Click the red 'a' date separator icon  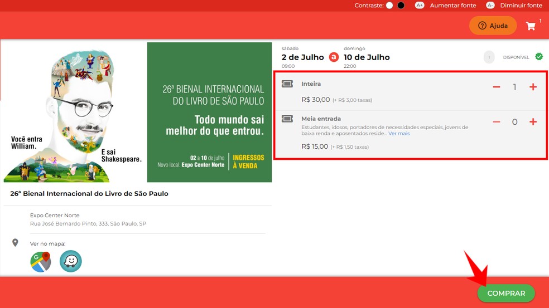click(334, 57)
